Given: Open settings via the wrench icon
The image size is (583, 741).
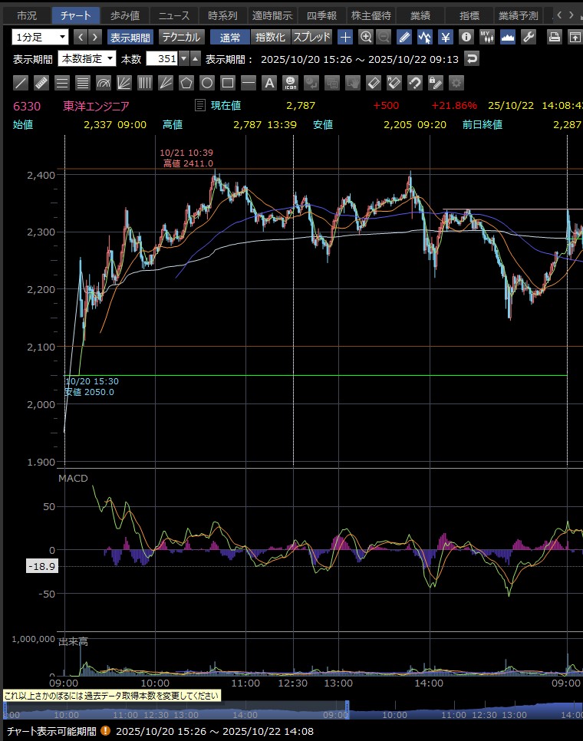Looking at the screenshot, I should pyautogui.click(x=528, y=37).
